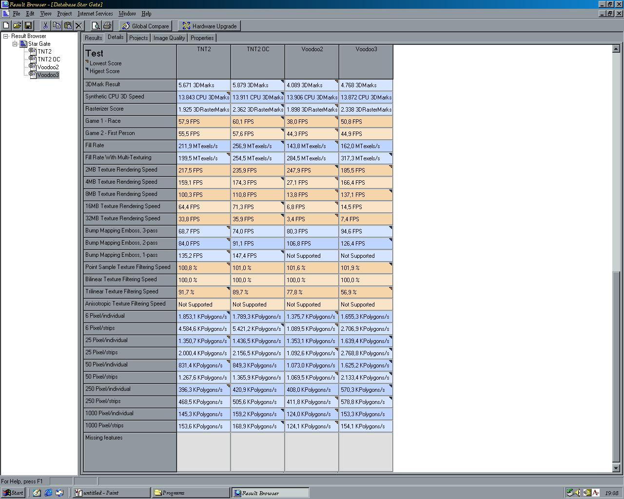Click the Internet Explorer quick launch icon

48,493
